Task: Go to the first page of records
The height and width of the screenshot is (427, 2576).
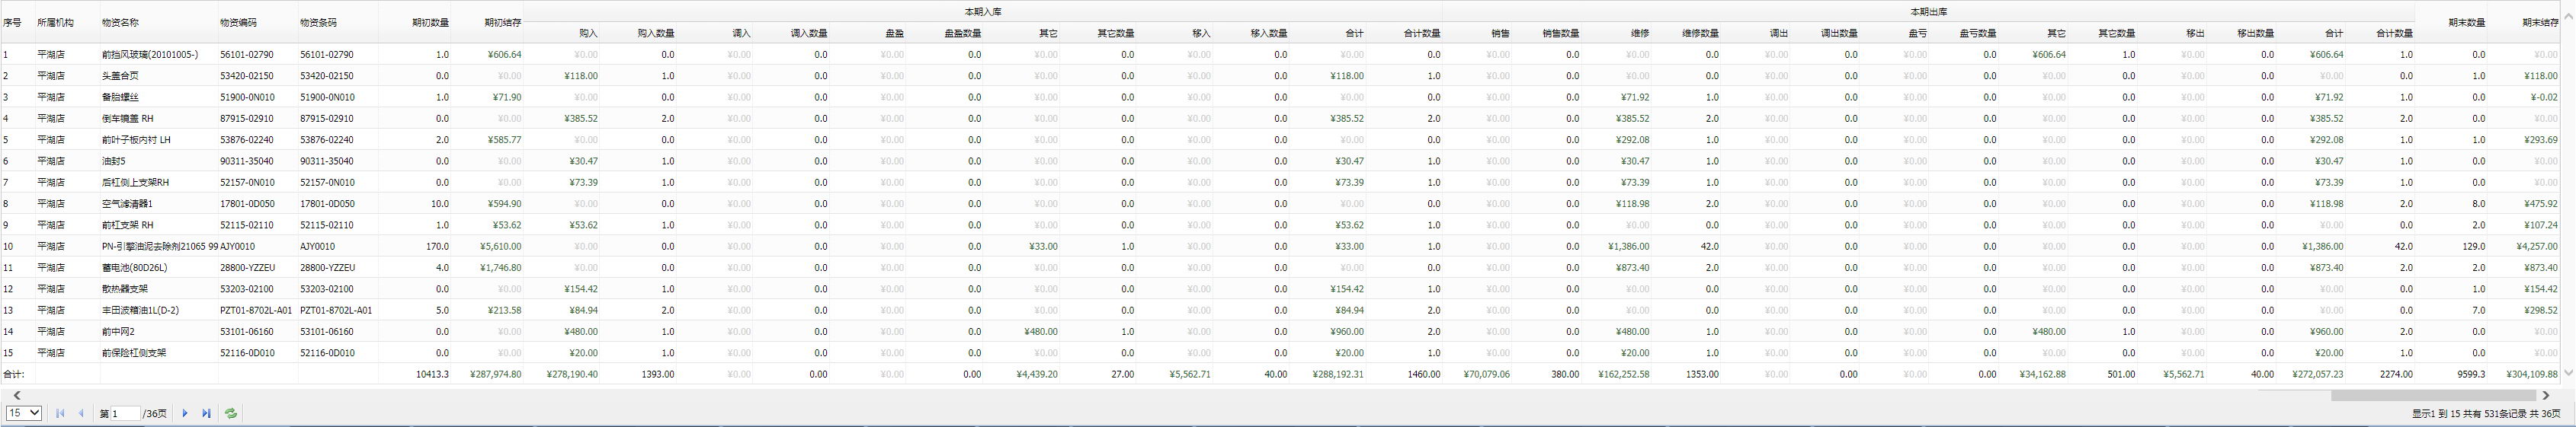Action: (x=60, y=413)
